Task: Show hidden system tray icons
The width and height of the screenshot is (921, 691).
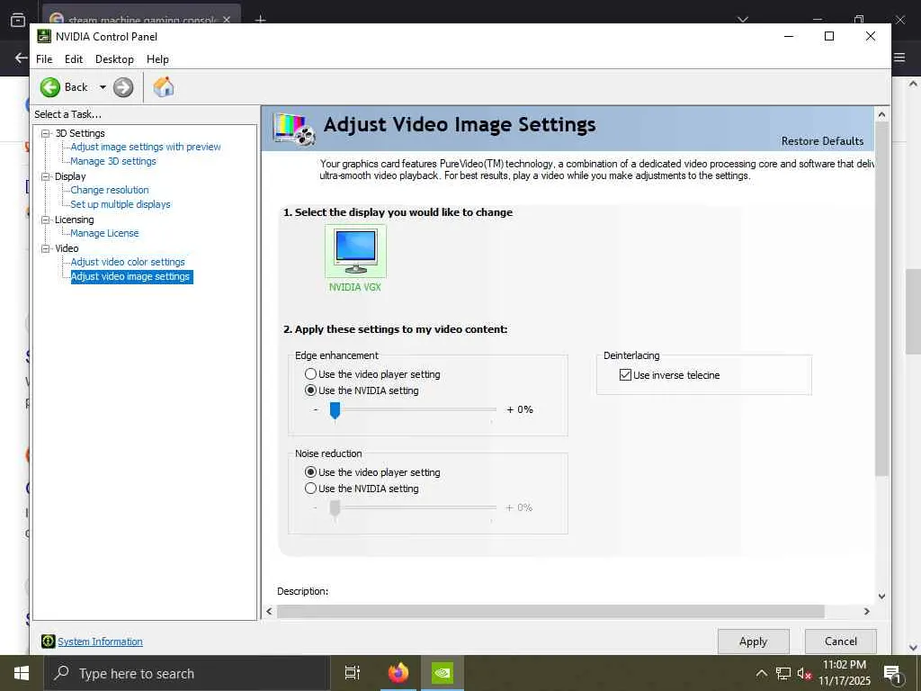Action: 761,673
